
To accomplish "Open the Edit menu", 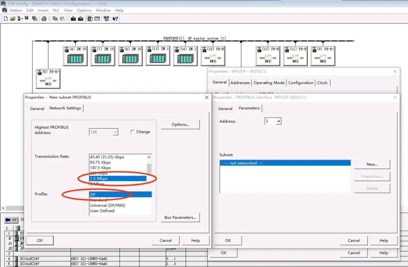I will coord(30,11).
